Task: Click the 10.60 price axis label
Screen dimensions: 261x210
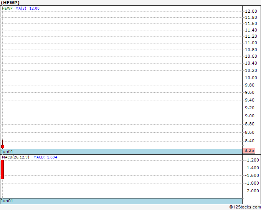Action: point(251,56)
